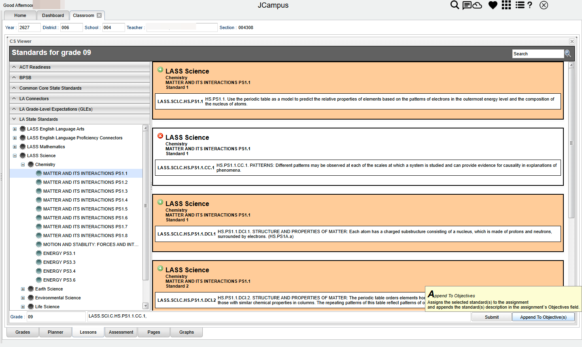Open favorites with the heart icon
The width and height of the screenshot is (582, 347).
point(493,5)
